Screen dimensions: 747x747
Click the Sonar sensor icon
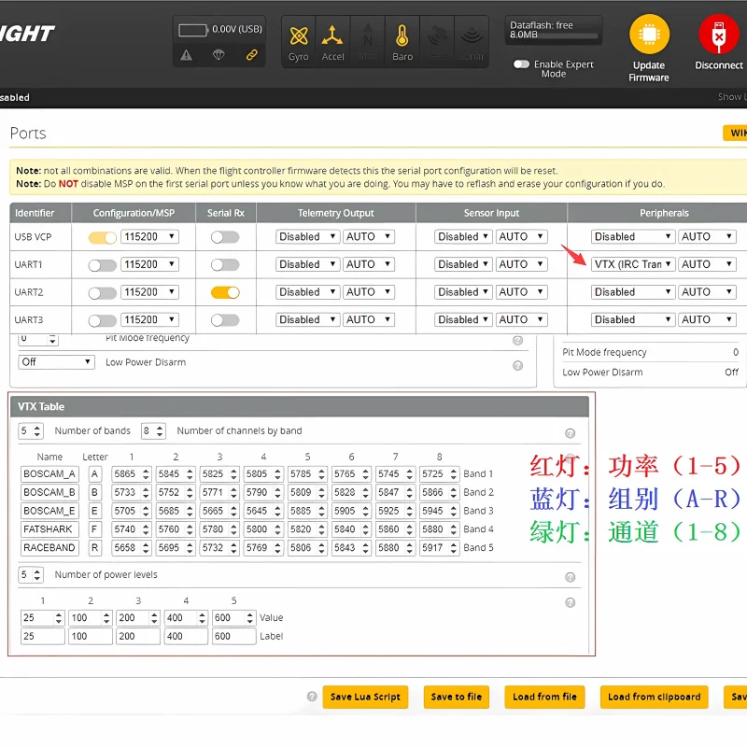(472, 36)
